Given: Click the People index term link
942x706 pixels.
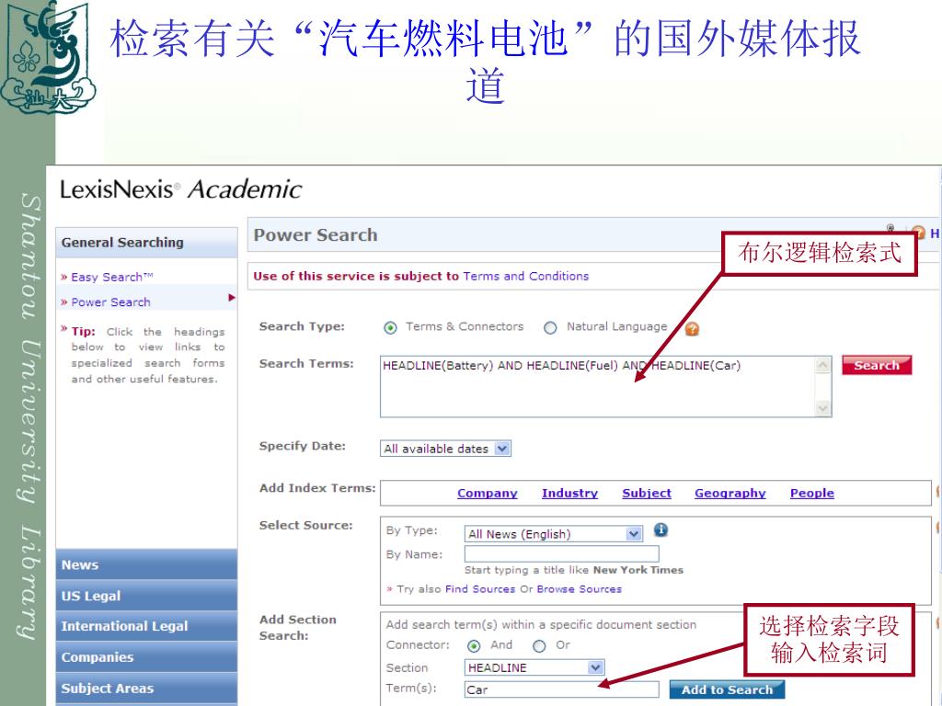Looking at the screenshot, I should click(811, 493).
